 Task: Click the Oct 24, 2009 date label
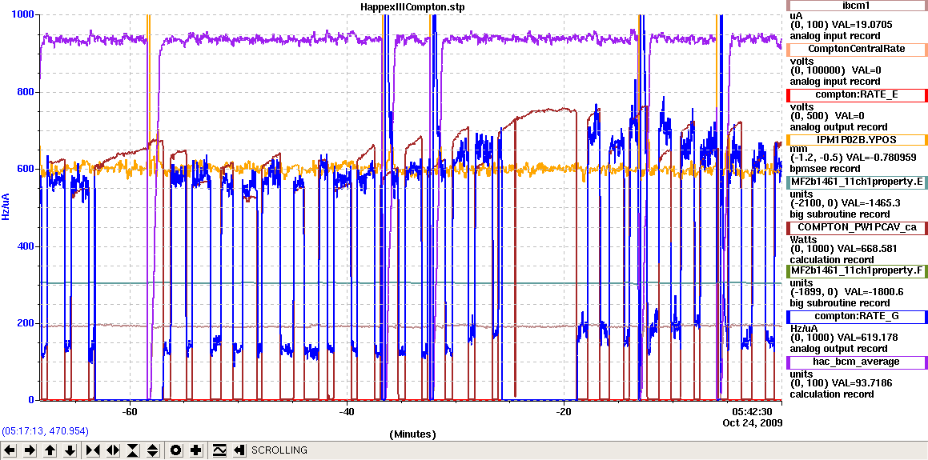pos(753,422)
